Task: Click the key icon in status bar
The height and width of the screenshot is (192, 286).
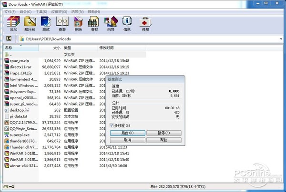Action: click(11, 187)
